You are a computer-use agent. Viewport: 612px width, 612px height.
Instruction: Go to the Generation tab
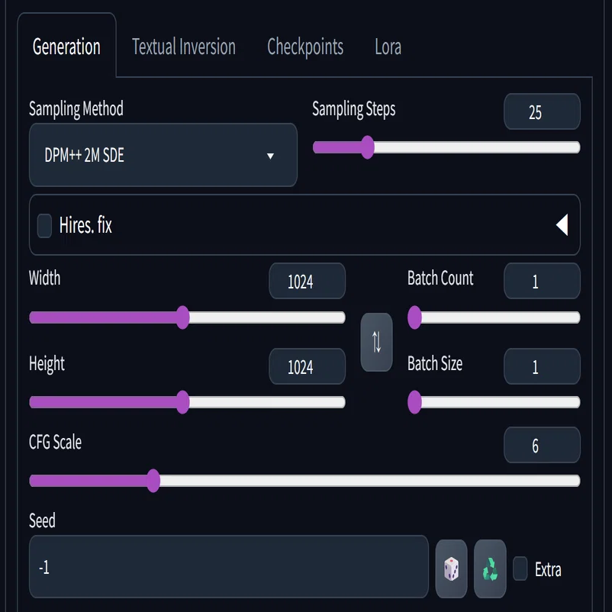pos(66,47)
